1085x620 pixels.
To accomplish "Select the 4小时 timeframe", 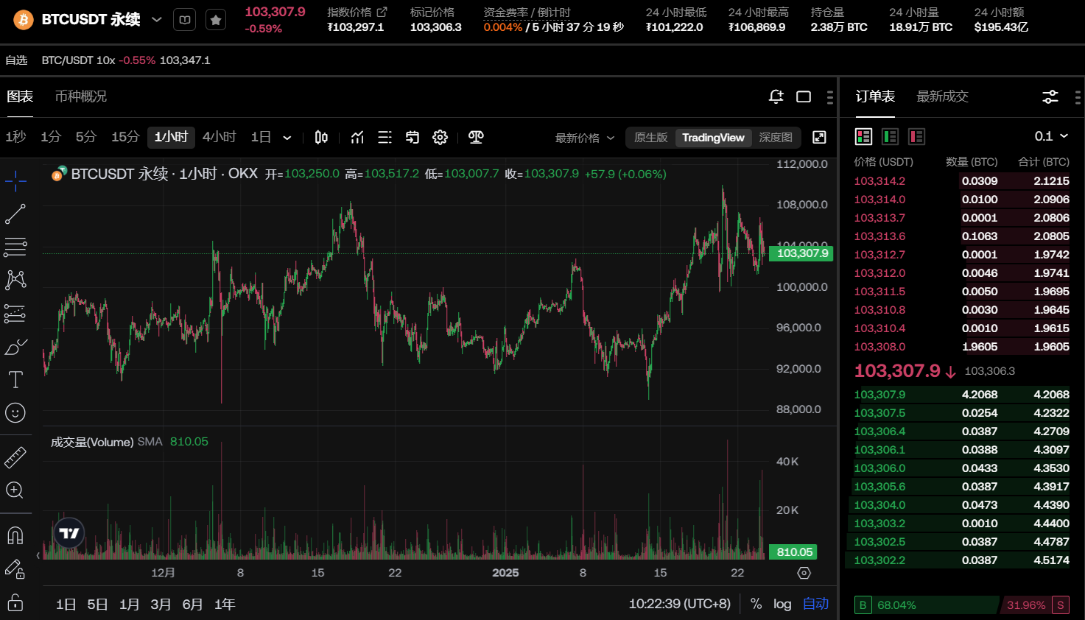I will pyautogui.click(x=219, y=137).
